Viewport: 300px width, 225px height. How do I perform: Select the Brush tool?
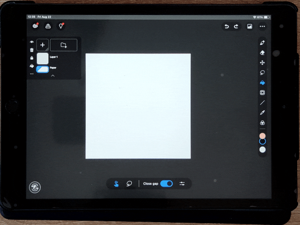click(x=262, y=43)
